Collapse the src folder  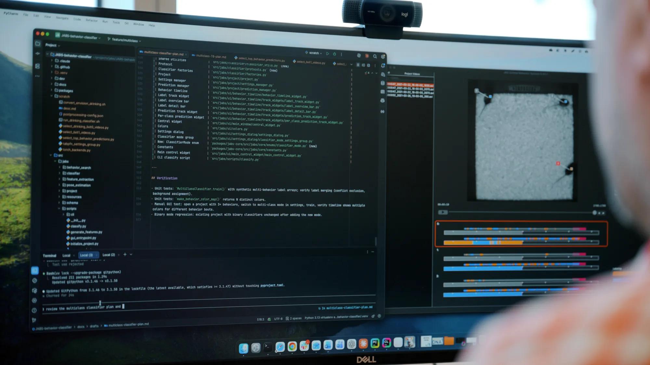coord(51,155)
